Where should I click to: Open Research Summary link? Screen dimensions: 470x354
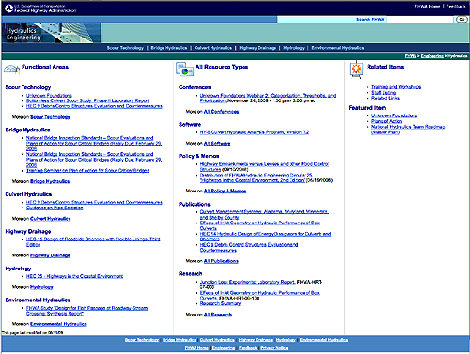pos(220,303)
